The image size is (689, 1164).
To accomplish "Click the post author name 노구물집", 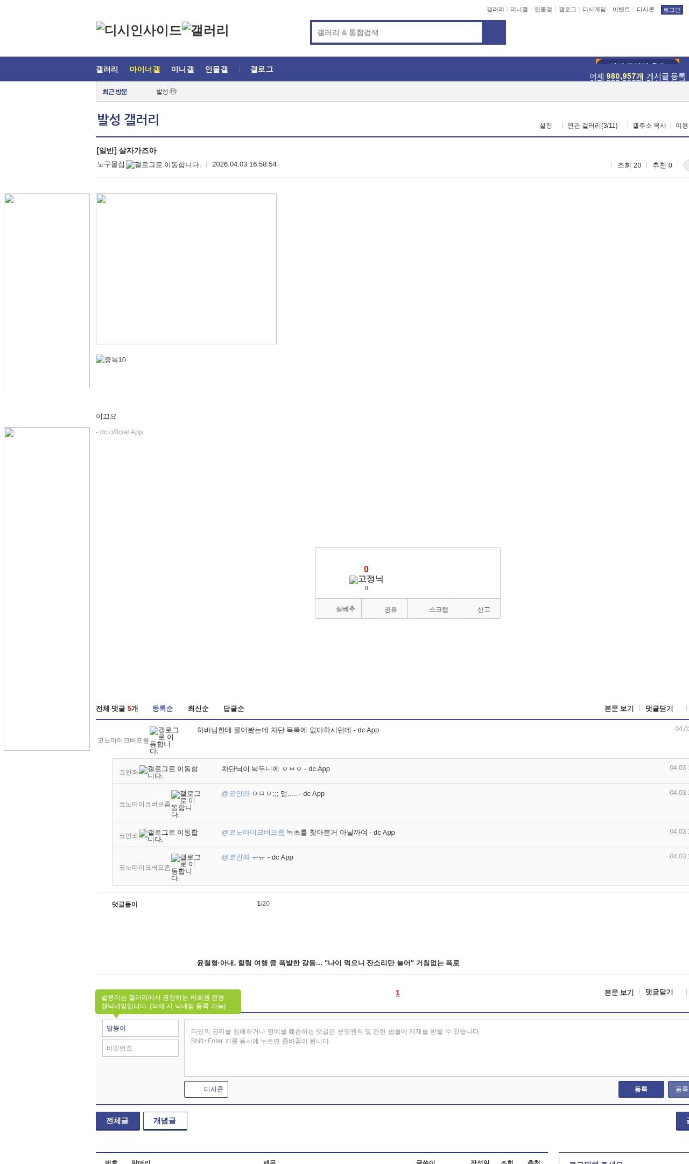I will click(x=111, y=164).
